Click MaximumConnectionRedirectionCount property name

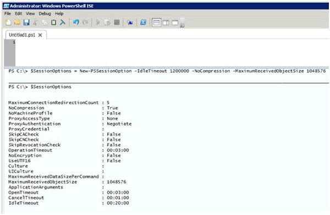click(53, 103)
